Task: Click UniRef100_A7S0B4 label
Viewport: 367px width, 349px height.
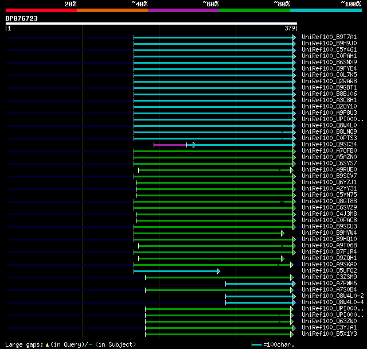Action: tap(329, 290)
